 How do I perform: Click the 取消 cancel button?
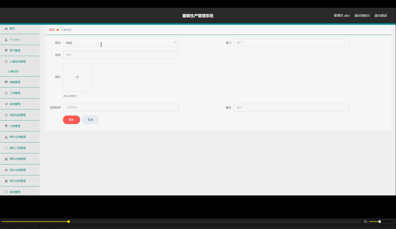point(90,120)
